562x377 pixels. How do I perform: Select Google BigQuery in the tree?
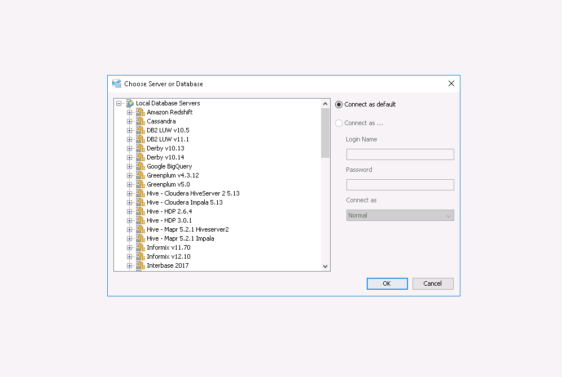[169, 166]
